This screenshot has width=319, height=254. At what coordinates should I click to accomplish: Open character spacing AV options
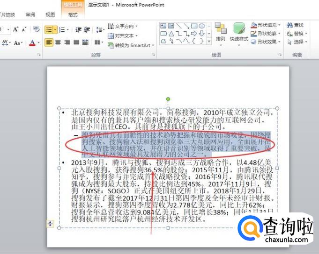coord(6,42)
